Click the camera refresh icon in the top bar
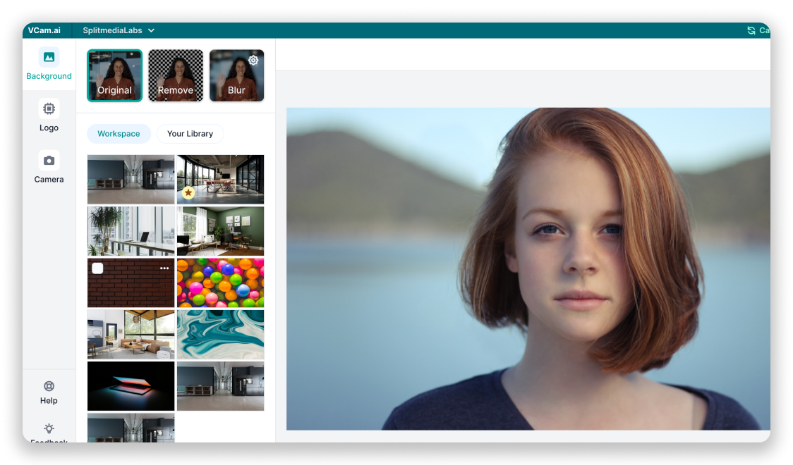 [x=750, y=30]
